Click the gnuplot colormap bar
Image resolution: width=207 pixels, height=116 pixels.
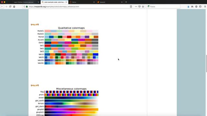pyautogui.click(x=71, y=110)
